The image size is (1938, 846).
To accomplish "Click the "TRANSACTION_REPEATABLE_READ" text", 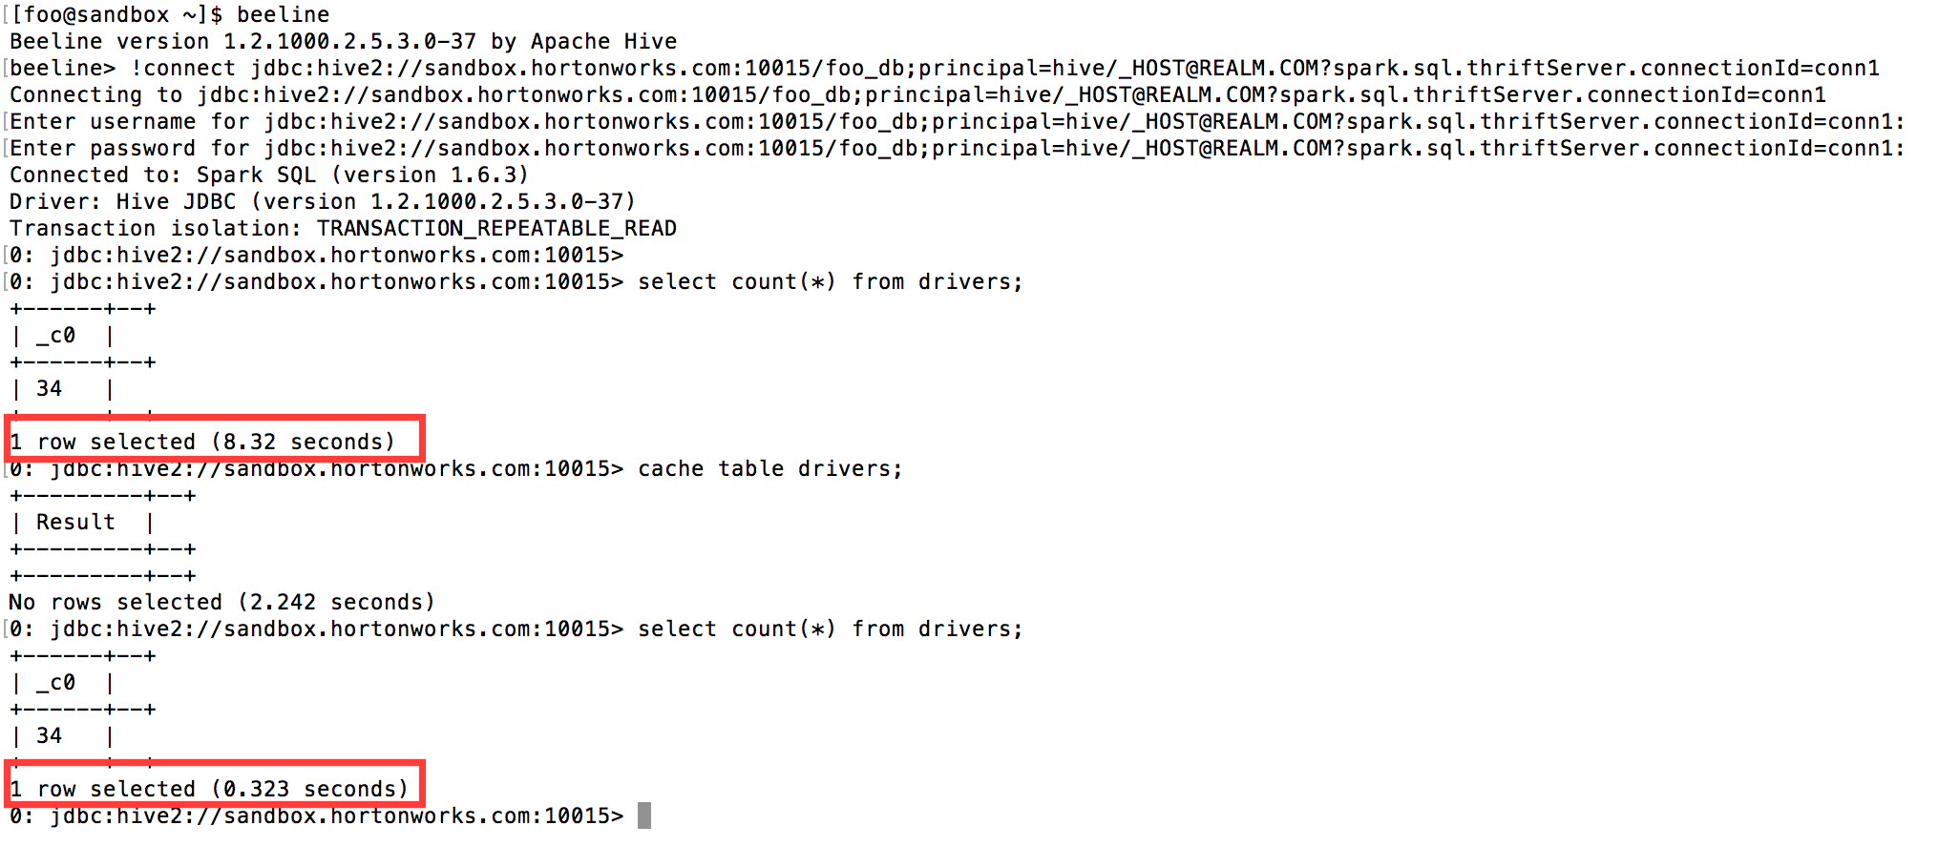I will pos(496,228).
